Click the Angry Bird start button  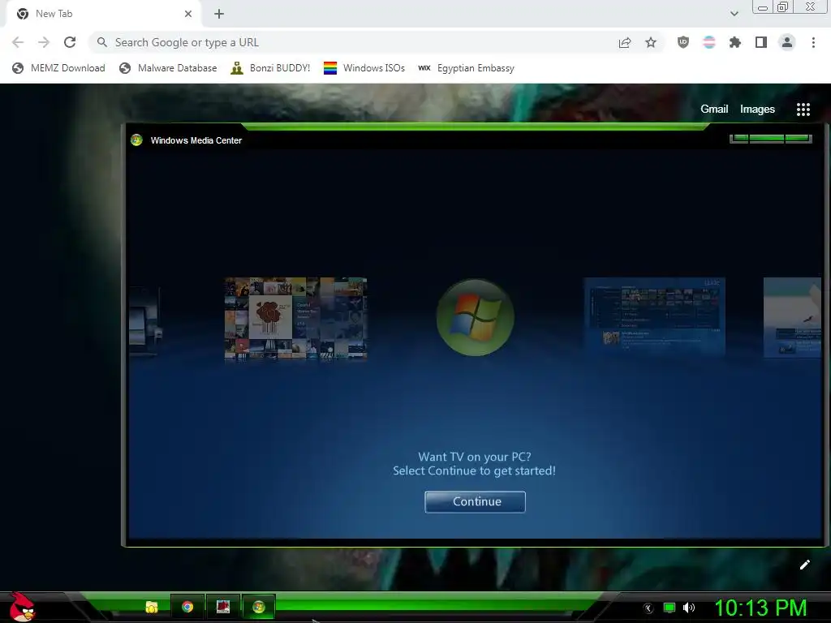pyautogui.click(x=22, y=607)
